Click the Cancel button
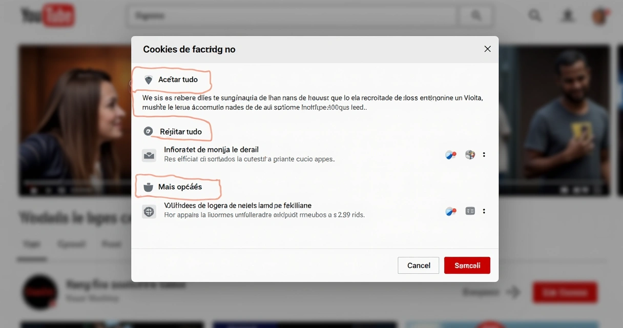The image size is (623, 328). 418,265
